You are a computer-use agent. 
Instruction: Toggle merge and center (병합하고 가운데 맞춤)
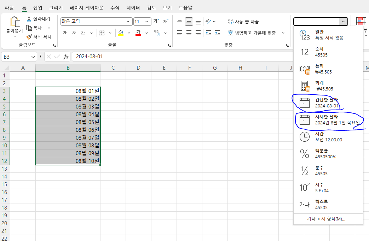pyautogui.click(x=252, y=33)
